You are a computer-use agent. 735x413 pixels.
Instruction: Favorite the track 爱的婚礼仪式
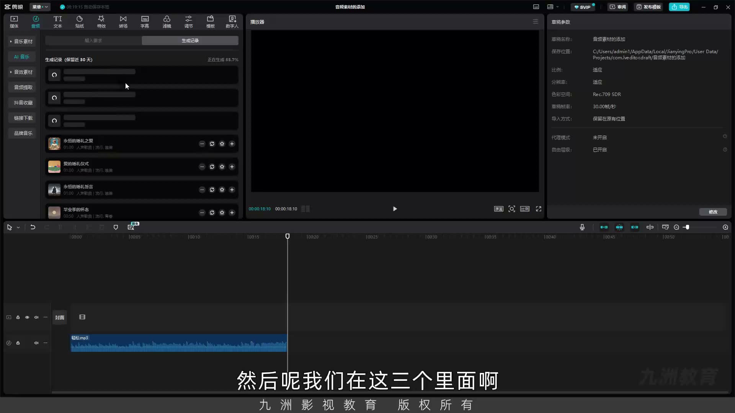point(222,167)
